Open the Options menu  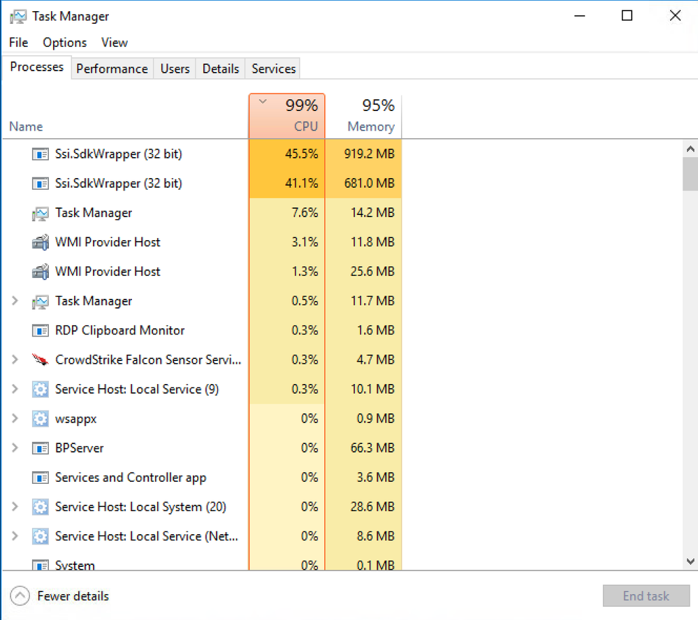tap(64, 43)
